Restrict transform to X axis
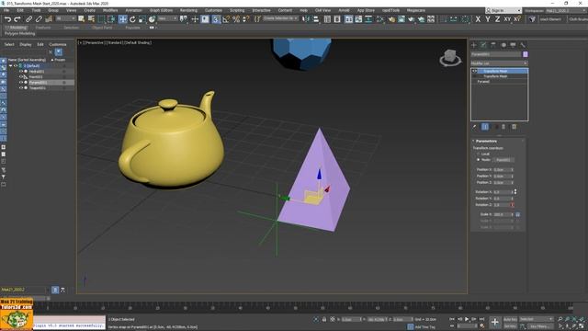The width and height of the screenshot is (588, 331). click(478, 19)
